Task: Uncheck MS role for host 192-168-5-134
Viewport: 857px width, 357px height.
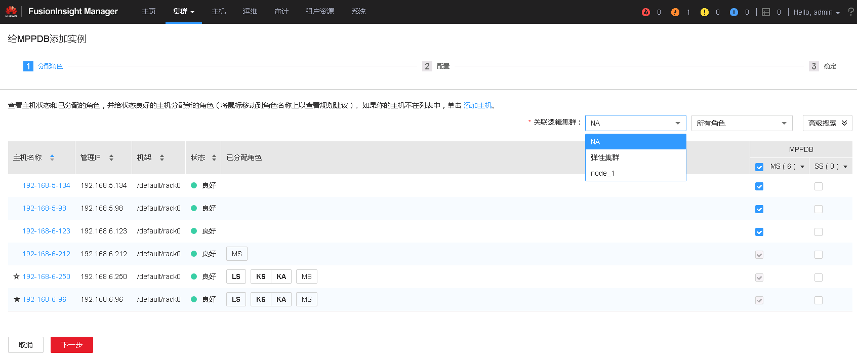Action: (x=759, y=186)
